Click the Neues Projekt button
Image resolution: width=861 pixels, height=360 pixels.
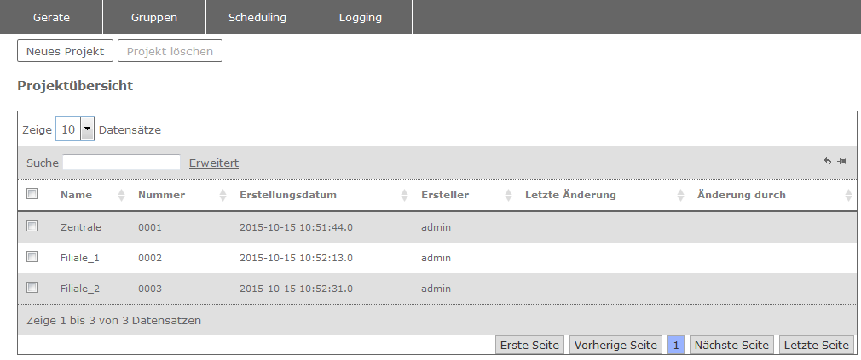click(x=65, y=51)
